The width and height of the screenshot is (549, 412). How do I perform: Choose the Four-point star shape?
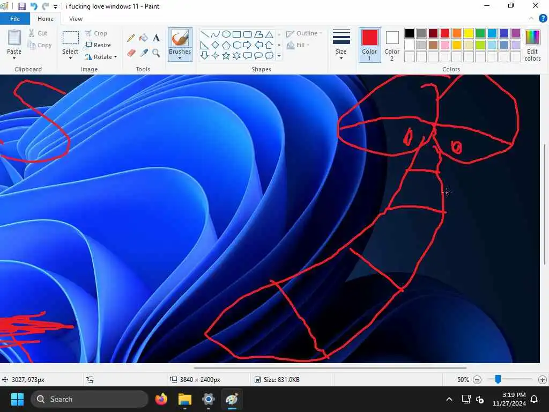click(x=216, y=55)
